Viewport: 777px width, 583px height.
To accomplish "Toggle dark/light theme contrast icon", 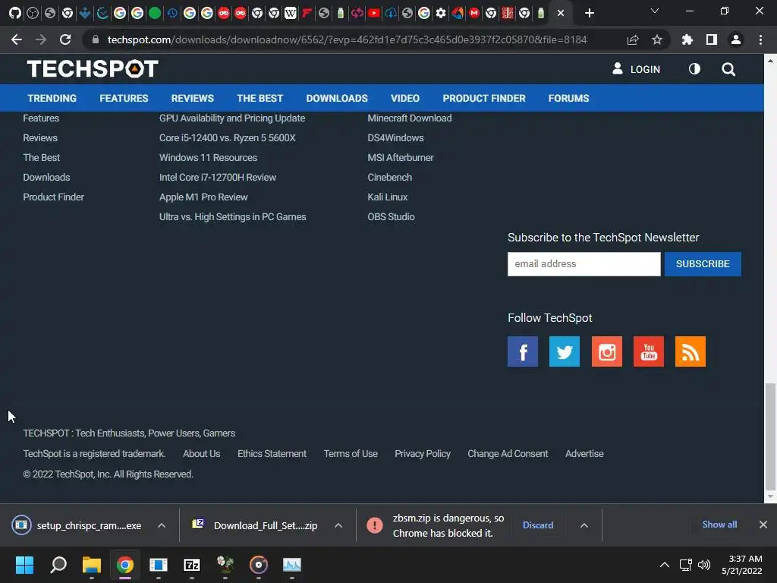I will point(695,69).
